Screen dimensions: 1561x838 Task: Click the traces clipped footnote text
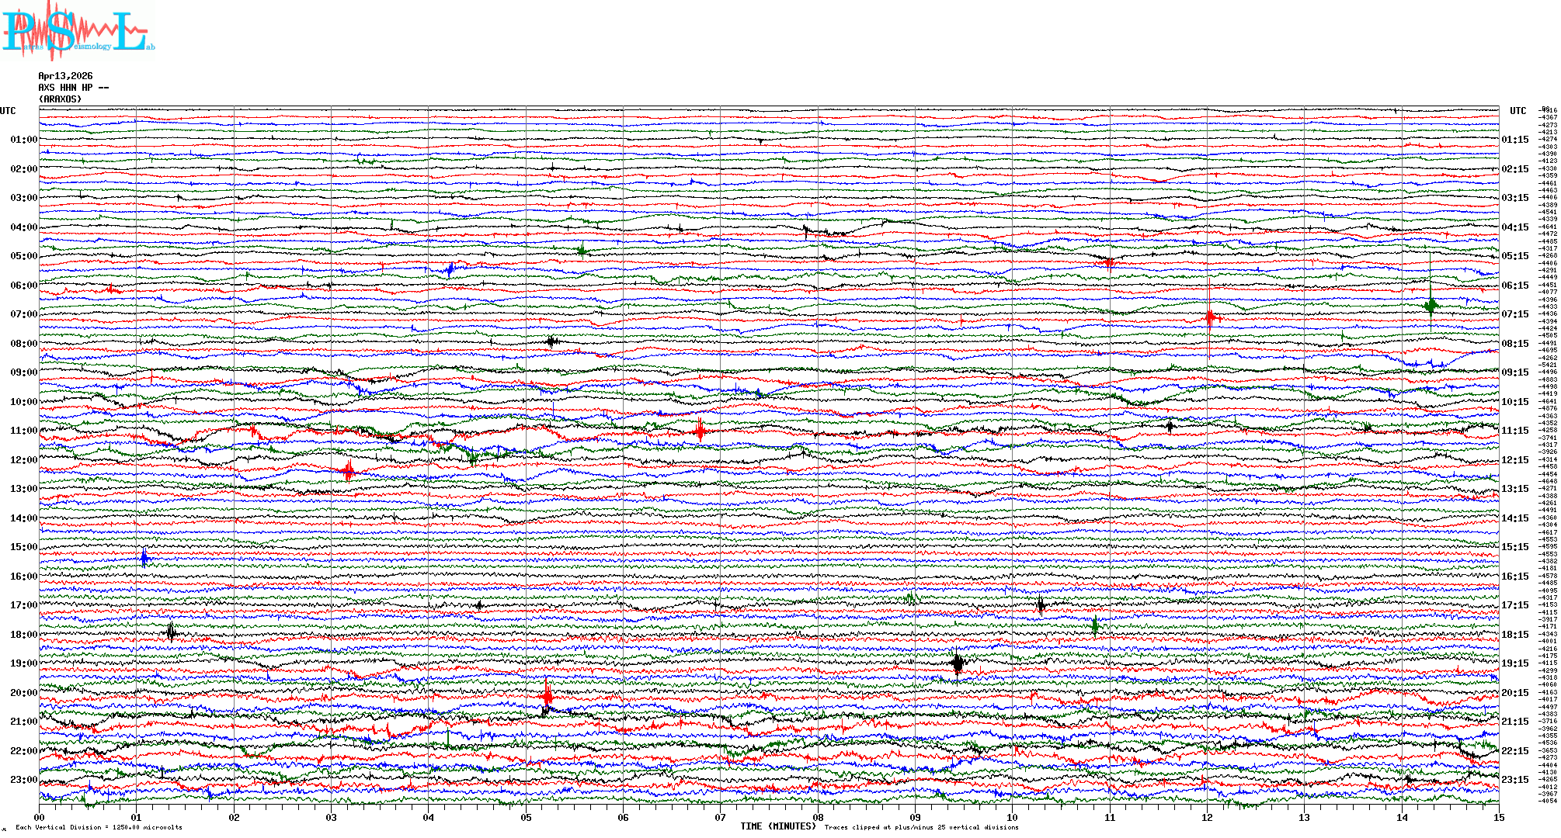pos(921,827)
